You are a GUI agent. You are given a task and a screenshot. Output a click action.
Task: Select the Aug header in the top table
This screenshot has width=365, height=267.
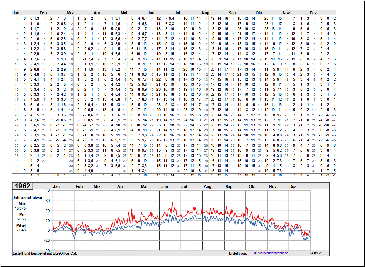[205, 13]
